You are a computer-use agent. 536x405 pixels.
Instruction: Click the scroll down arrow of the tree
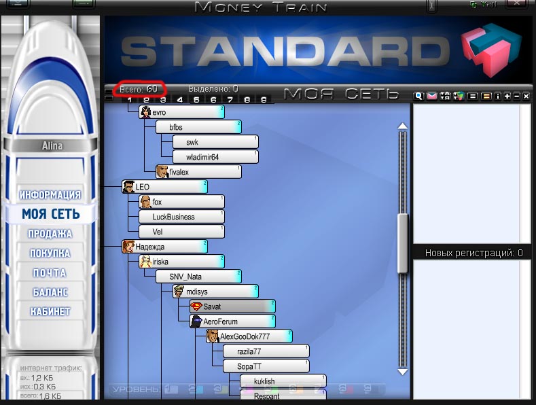coord(403,372)
